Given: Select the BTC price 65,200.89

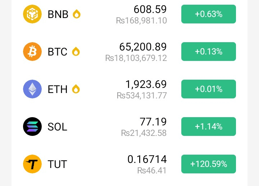Looking at the screenshot, I should click(143, 47).
